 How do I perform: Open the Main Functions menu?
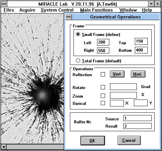tap(96, 10)
